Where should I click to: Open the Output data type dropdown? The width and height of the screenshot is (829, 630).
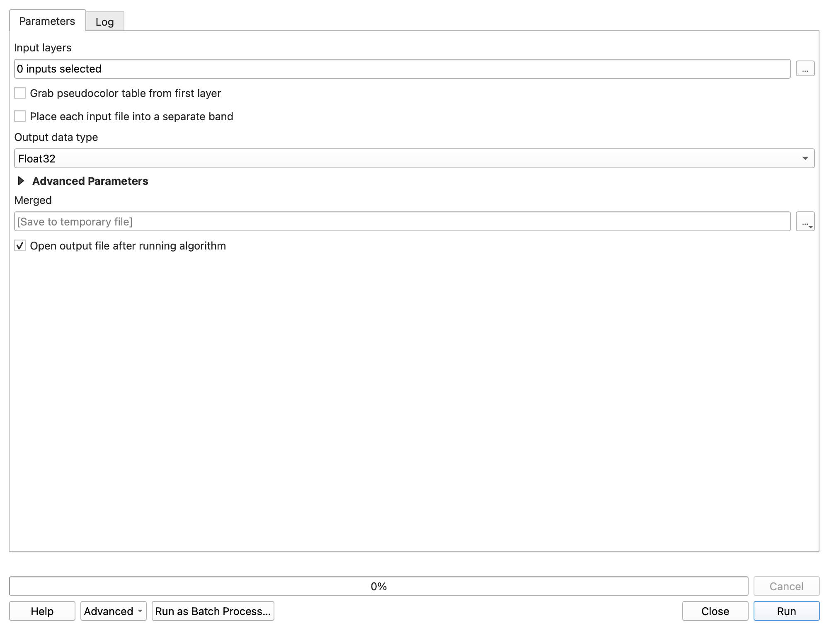[x=414, y=158]
